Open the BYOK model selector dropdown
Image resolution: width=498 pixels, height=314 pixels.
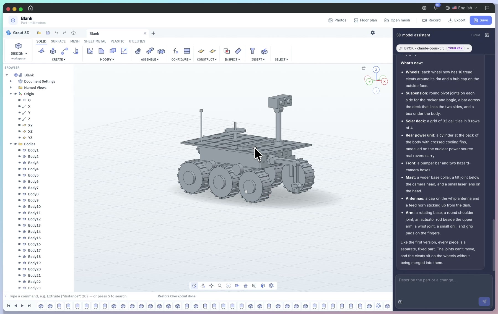pyautogui.click(x=434, y=48)
